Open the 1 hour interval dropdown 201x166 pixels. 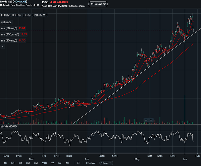106,163
